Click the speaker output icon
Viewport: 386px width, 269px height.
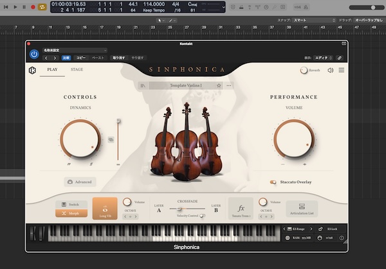[331, 70]
